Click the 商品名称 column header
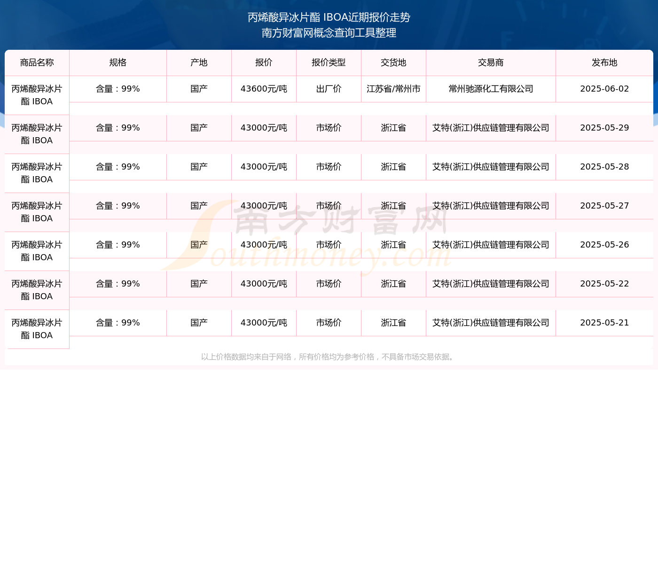 coord(37,63)
